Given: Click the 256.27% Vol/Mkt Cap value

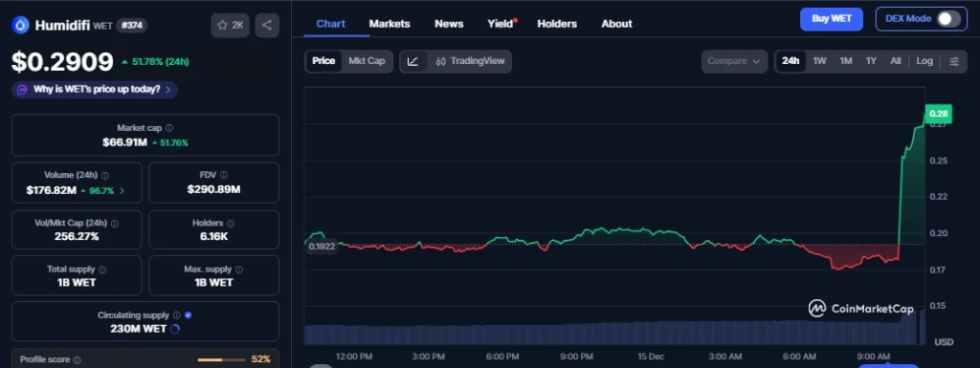Looking at the screenshot, I should click(x=77, y=237).
